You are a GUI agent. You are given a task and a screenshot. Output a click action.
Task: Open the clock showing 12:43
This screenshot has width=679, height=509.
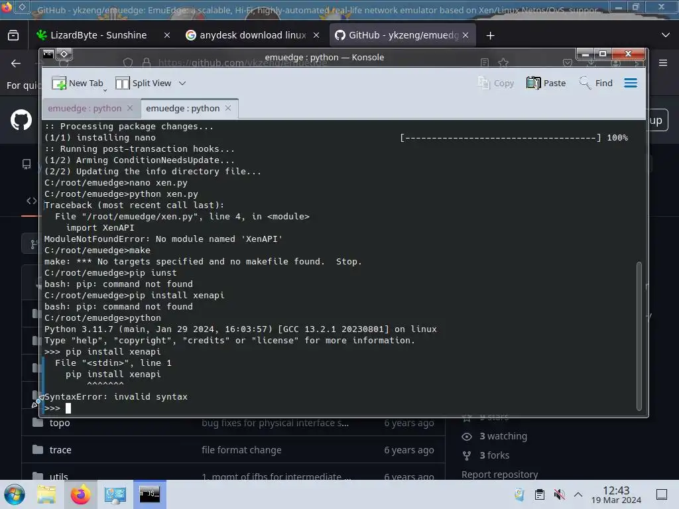point(616,494)
